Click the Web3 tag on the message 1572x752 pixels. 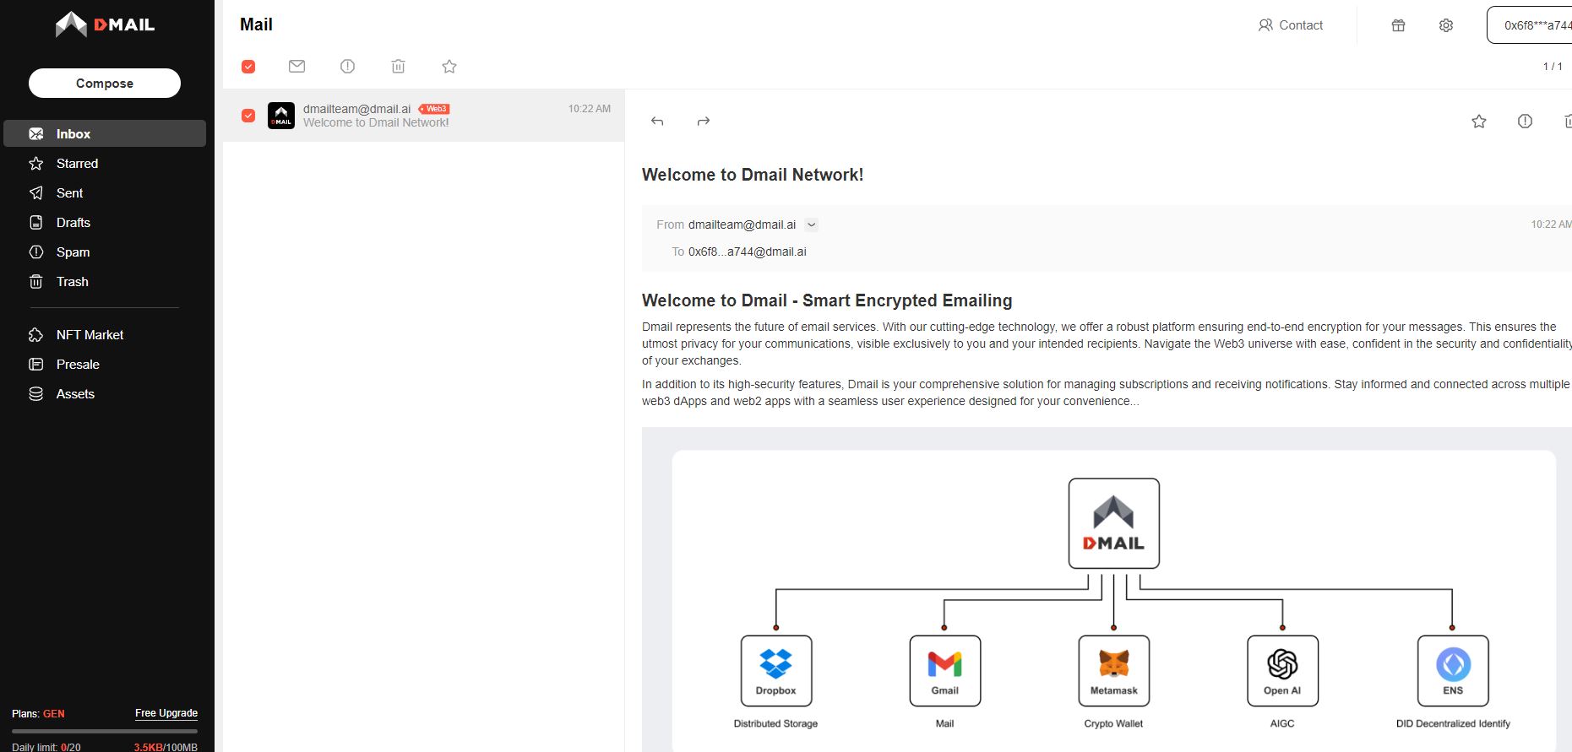click(434, 108)
